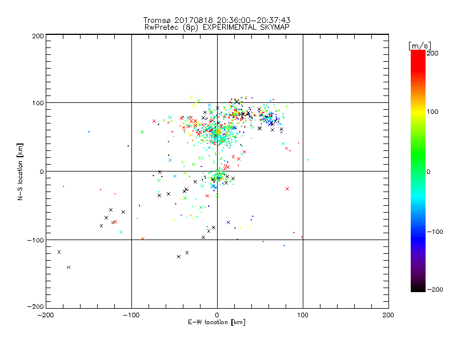Click the y-axis tick label '-200' at bottom
The width and height of the screenshot is (457, 343).
[x=35, y=306]
